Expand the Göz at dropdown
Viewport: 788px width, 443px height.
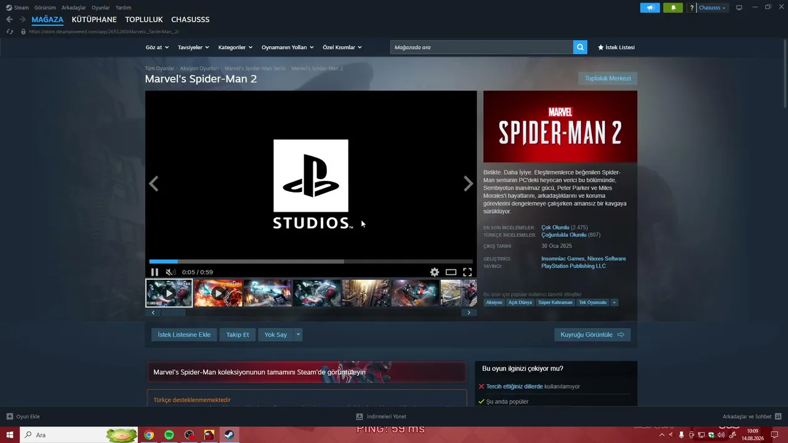(x=156, y=47)
